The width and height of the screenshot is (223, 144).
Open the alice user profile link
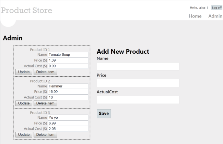[202, 8]
